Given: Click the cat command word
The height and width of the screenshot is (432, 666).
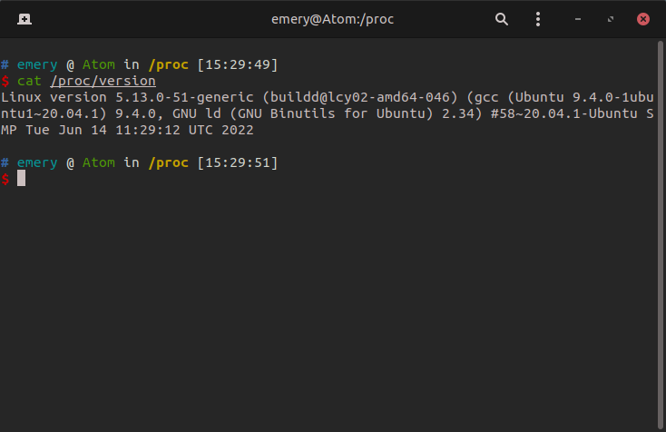Looking at the screenshot, I should (x=29, y=81).
